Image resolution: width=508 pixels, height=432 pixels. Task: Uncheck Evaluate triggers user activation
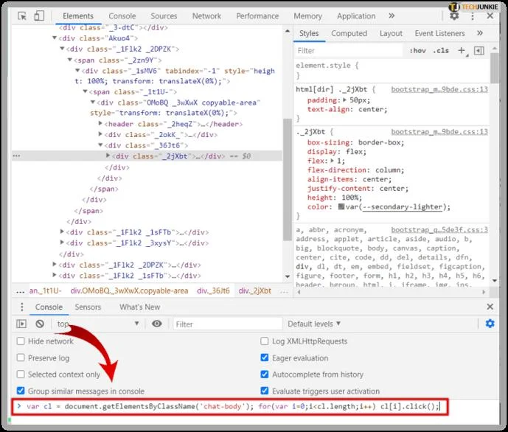(265, 391)
